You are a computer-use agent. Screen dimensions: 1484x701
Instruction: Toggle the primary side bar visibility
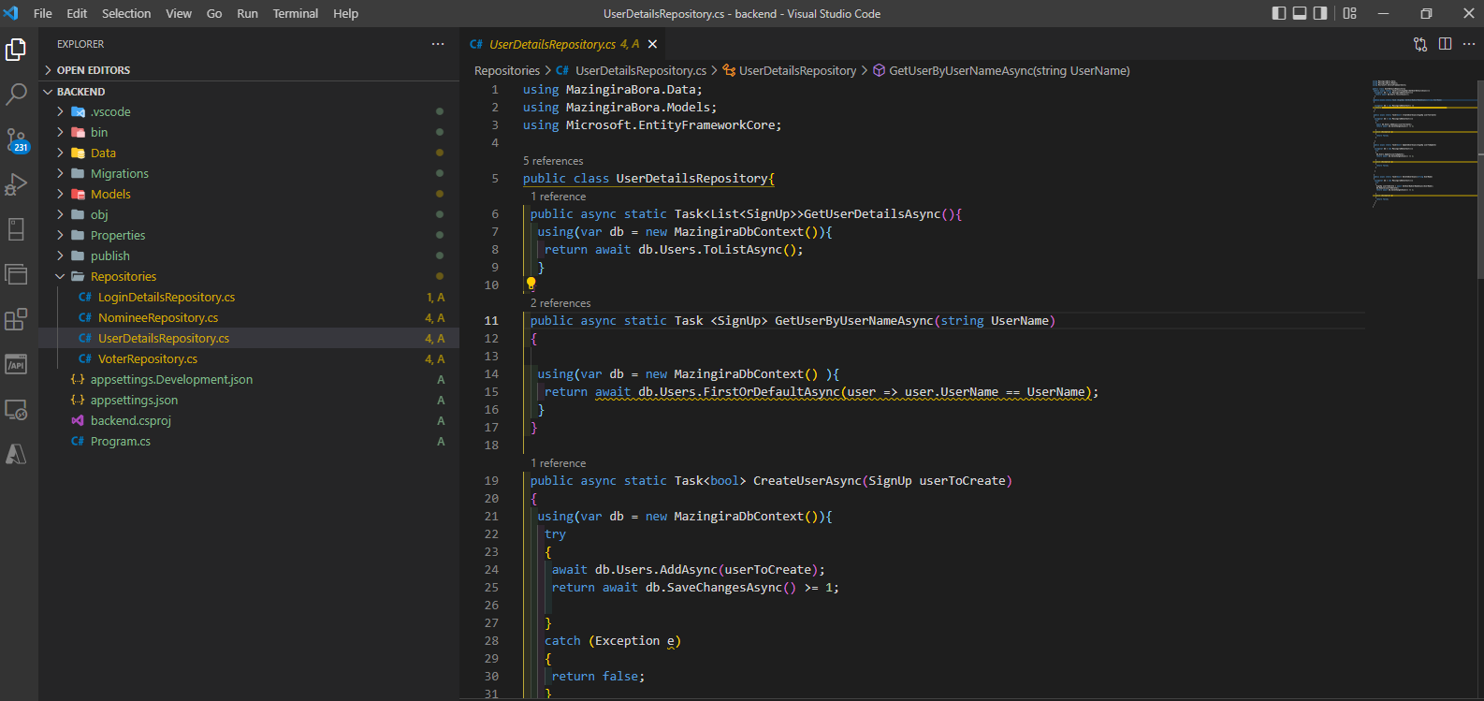pyautogui.click(x=1279, y=13)
